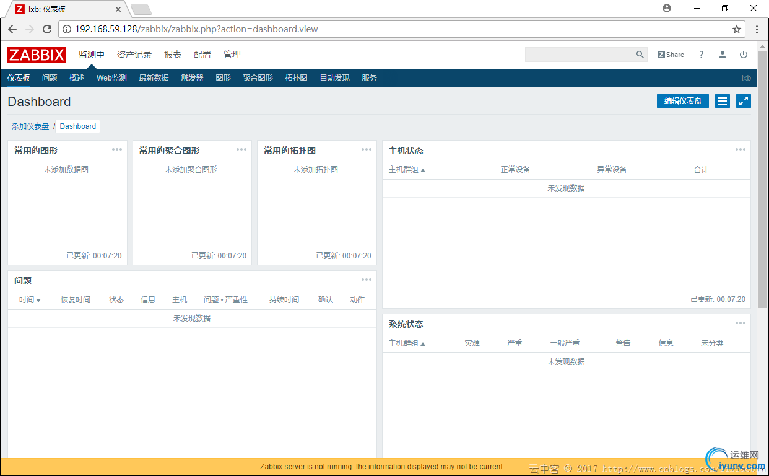Open the 配置 main menu

(x=202, y=55)
